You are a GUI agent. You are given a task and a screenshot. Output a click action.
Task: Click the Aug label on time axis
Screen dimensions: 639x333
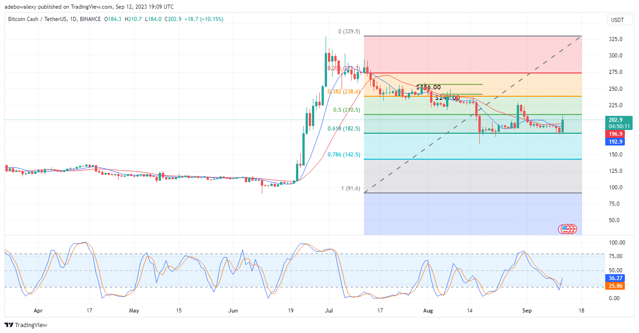(427, 311)
